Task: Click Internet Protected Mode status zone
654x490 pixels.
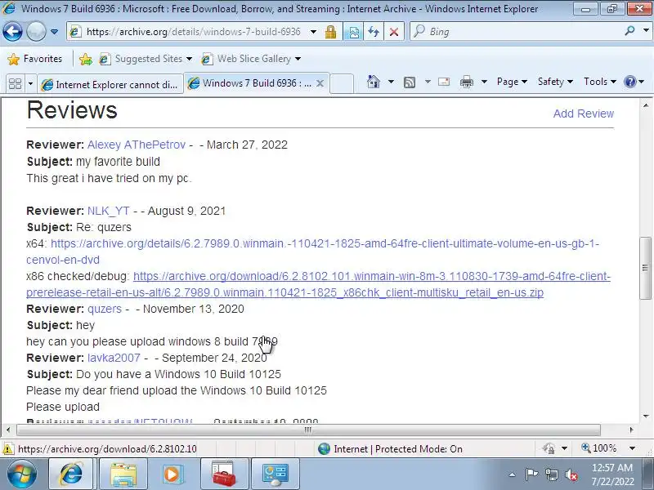Action: [x=390, y=448]
